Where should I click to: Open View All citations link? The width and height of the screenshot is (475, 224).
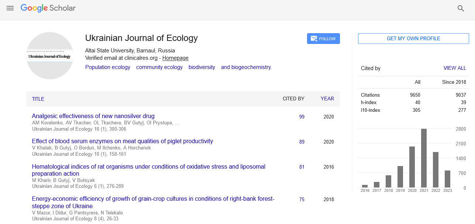pyautogui.click(x=455, y=68)
